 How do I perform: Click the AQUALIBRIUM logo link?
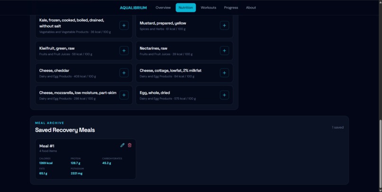[x=133, y=8]
